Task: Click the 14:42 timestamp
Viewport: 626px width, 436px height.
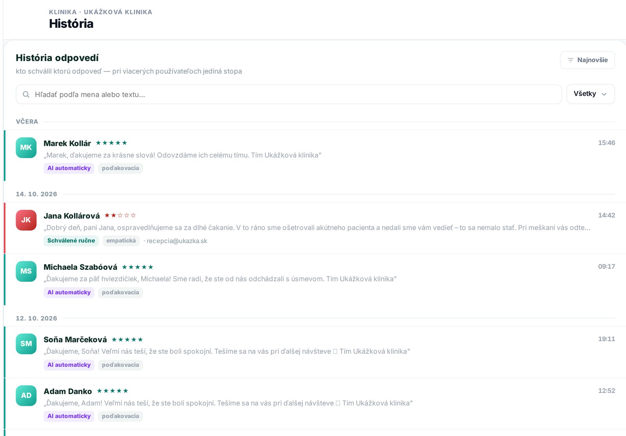Action: point(606,215)
